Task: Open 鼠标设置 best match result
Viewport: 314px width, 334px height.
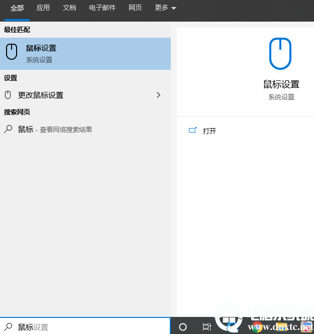Action: [x=85, y=54]
